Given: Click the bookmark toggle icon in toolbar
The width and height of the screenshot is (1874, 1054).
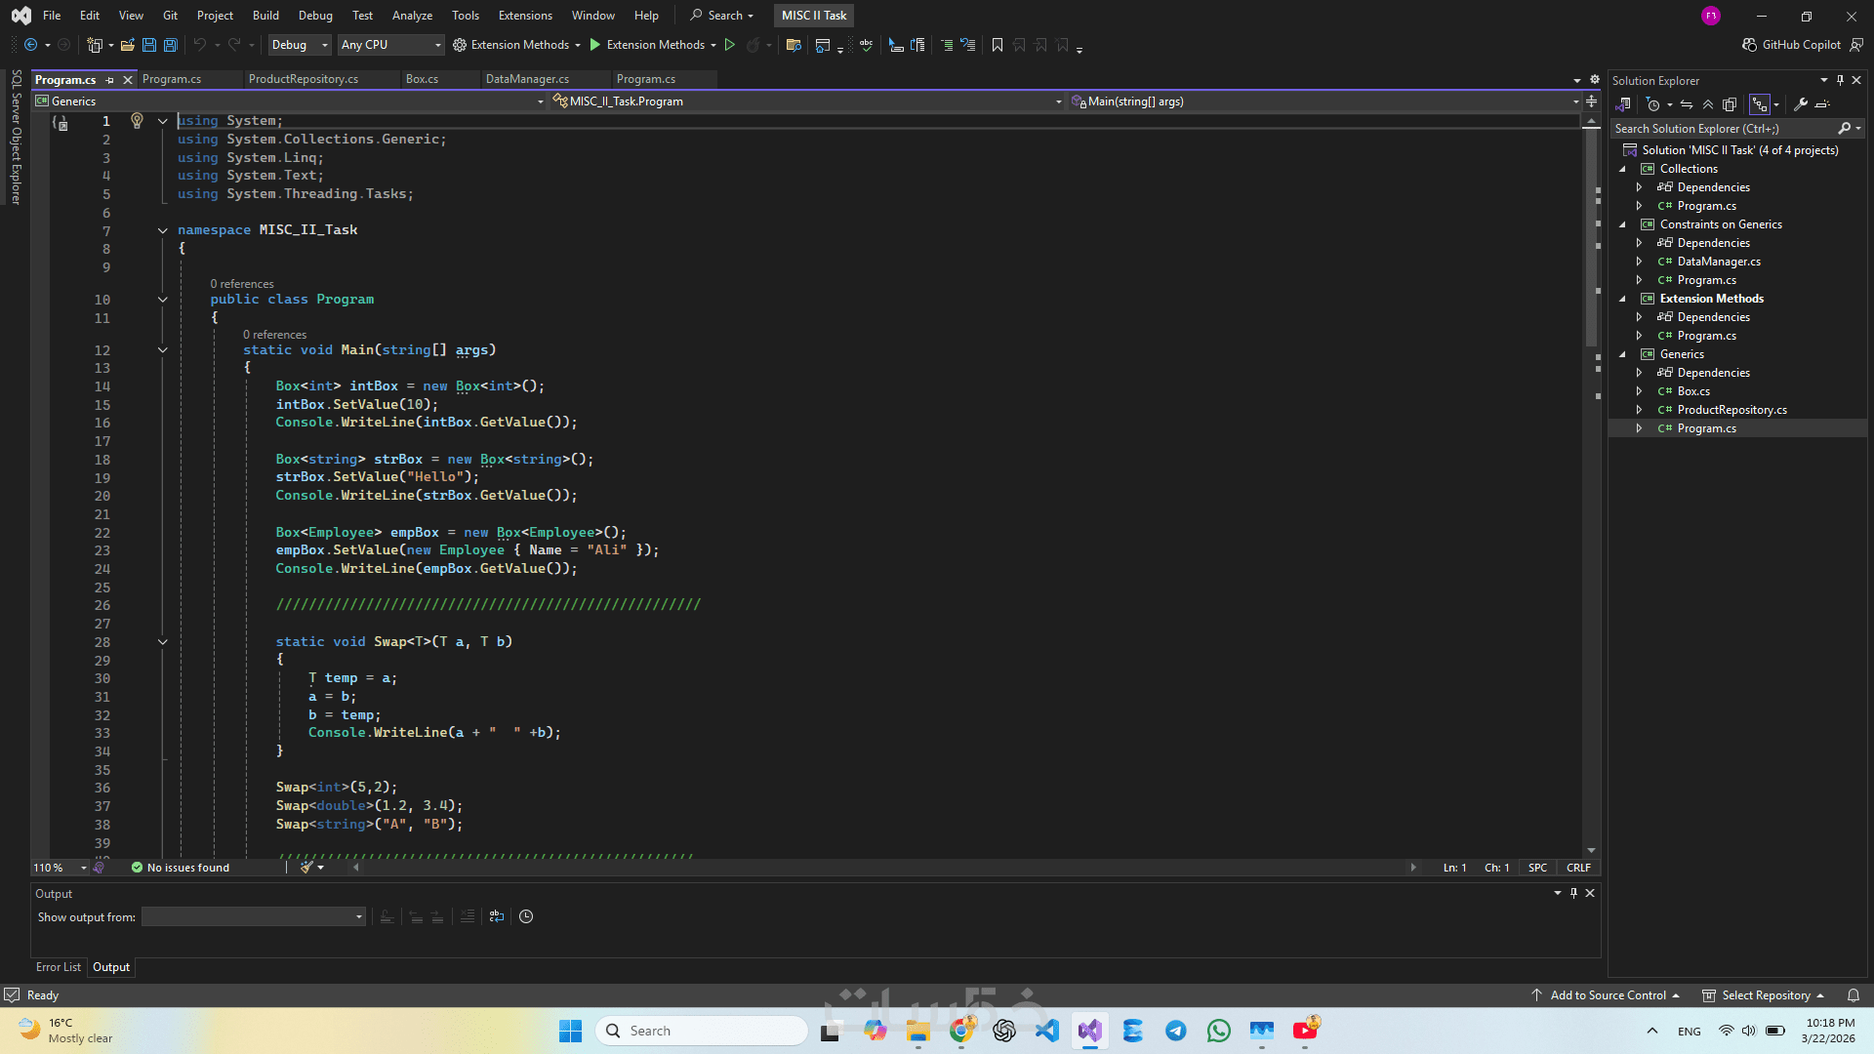Looking at the screenshot, I should 997,45.
